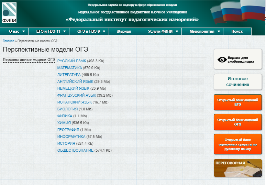Open the 'Итоговое сочинение' button
Image resolution: width=266 pixels, height=185 pixels.
click(238, 82)
